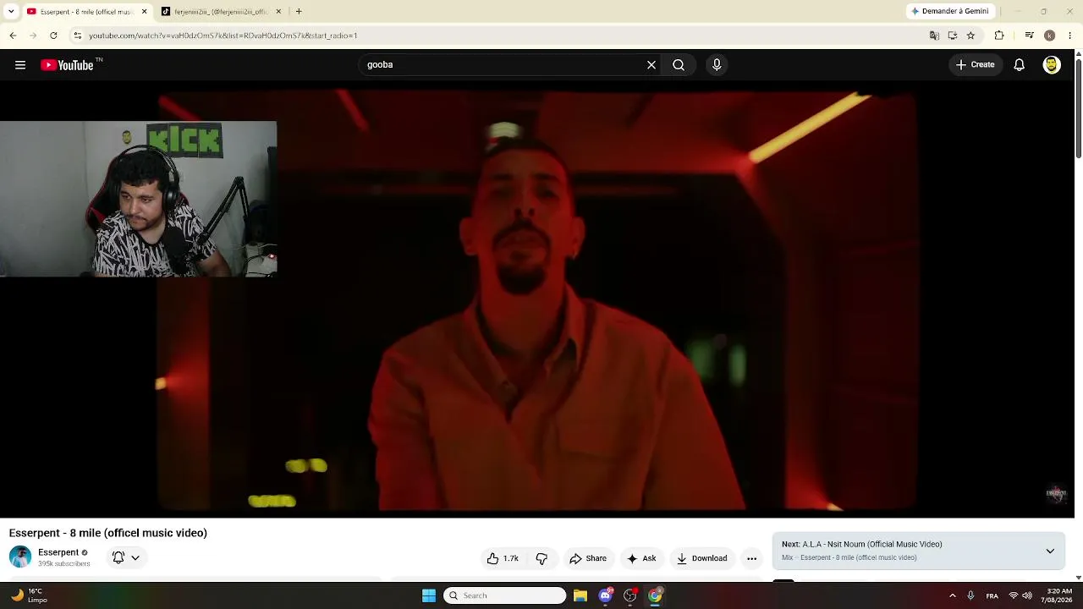Open the volume speaker tray icon
This screenshot has height=609, width=1083.
point(1027,595)
